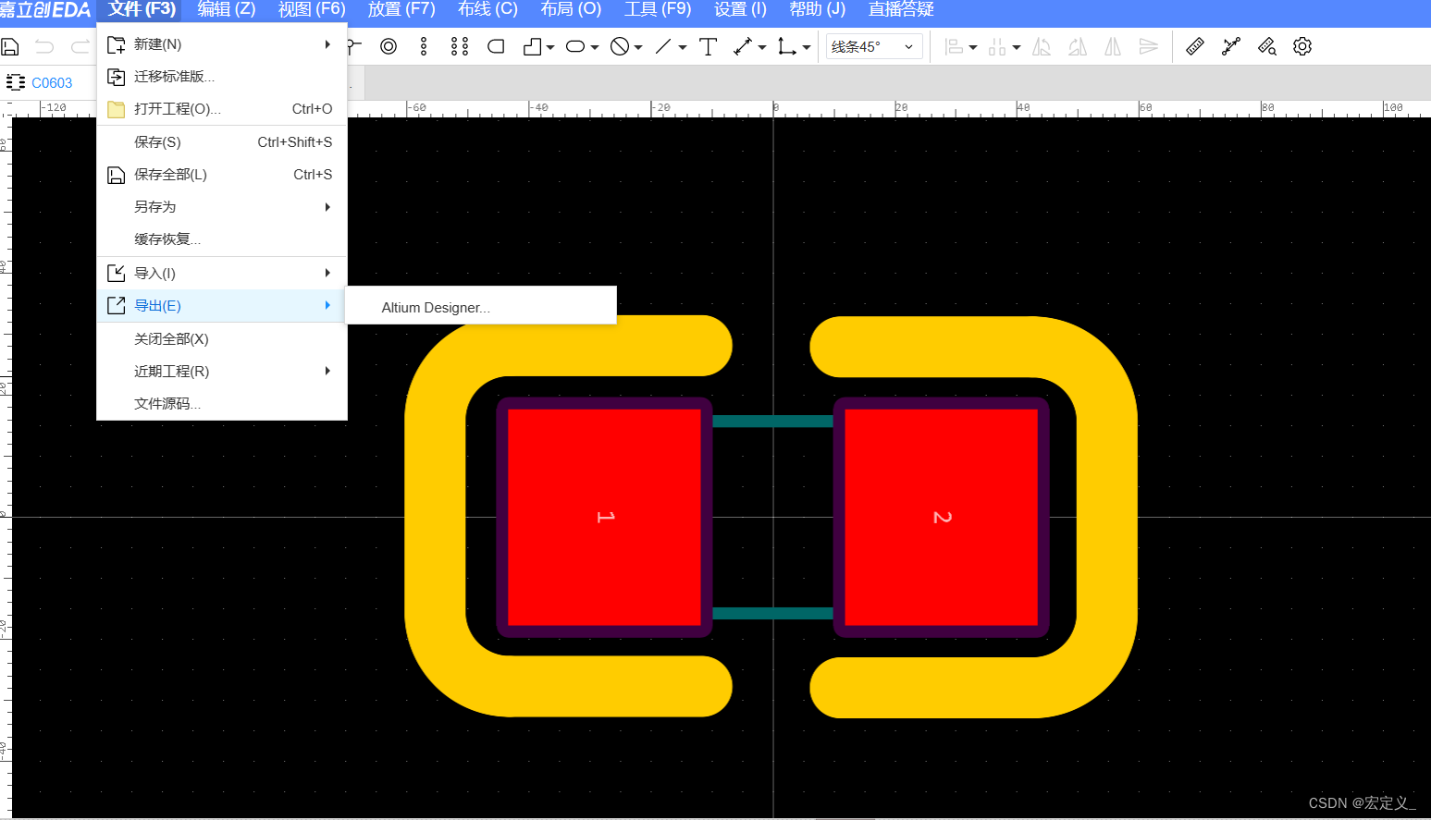
Task: Click the 文件 (F3) menu header
Action: [x=142, y=9]
